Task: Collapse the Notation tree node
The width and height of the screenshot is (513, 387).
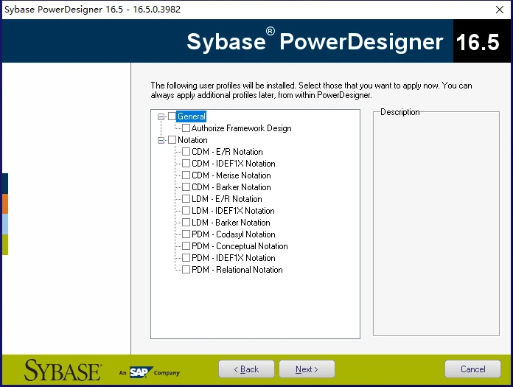Action: [x=161, y=140]
